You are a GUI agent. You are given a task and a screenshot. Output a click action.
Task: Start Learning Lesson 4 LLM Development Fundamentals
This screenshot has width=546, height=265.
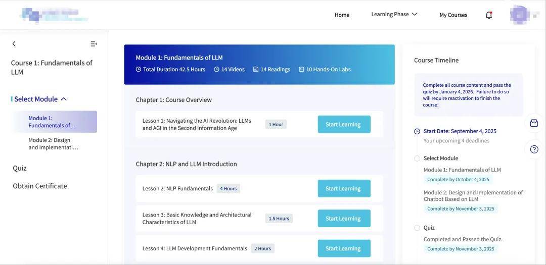pos(344,248)
